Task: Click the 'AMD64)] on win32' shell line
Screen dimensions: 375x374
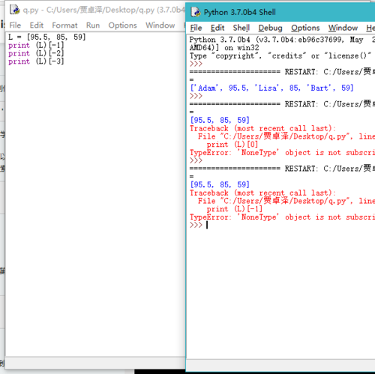Action: [x=224, y=48]
